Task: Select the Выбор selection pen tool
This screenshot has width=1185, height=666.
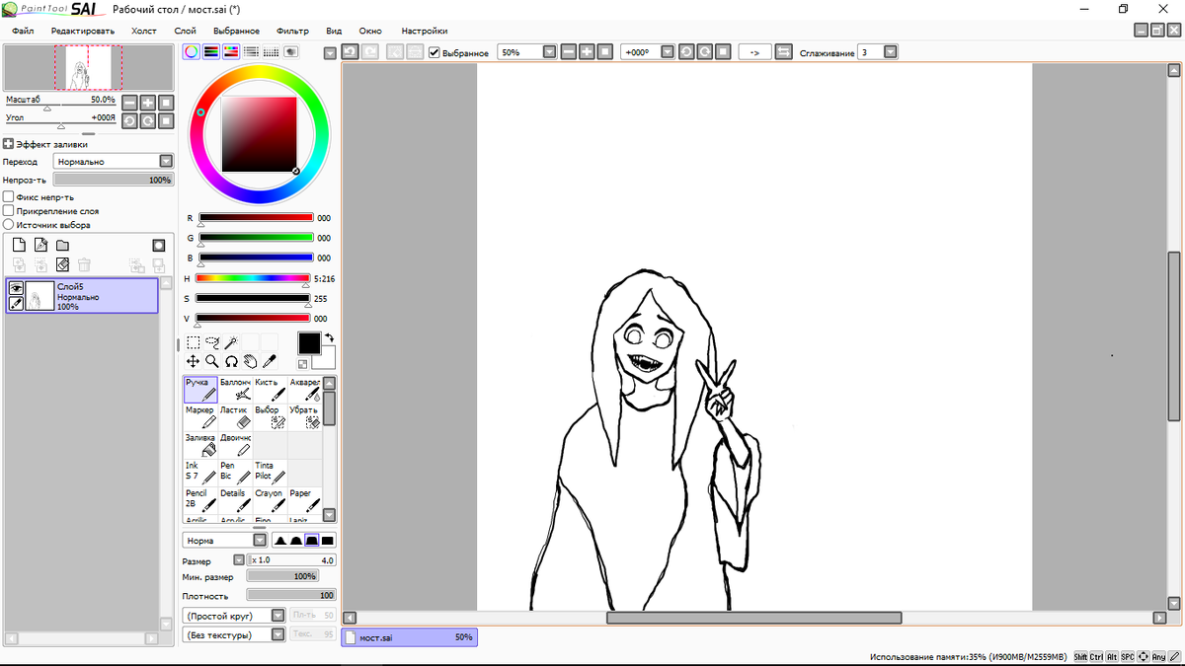Action: click(270, 416)
